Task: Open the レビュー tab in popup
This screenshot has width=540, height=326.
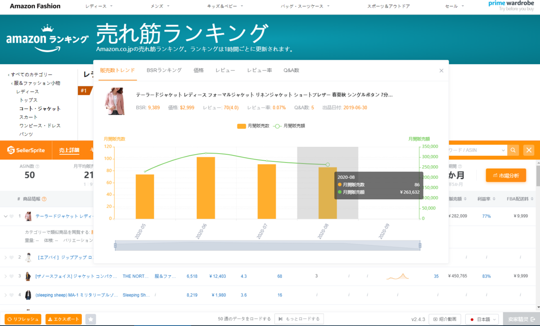Action: pos(225,70)
